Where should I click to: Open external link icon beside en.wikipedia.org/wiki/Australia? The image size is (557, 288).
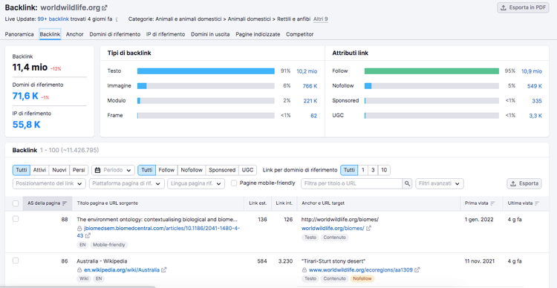click(164, 270)
